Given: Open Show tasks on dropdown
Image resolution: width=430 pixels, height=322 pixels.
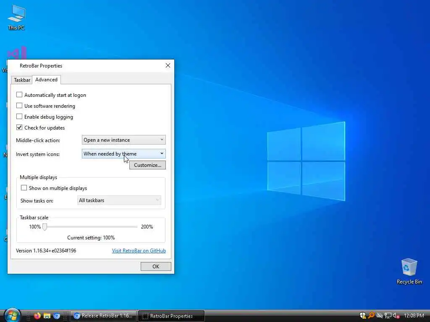Looking at the screenshot, I should pos(119,200).
